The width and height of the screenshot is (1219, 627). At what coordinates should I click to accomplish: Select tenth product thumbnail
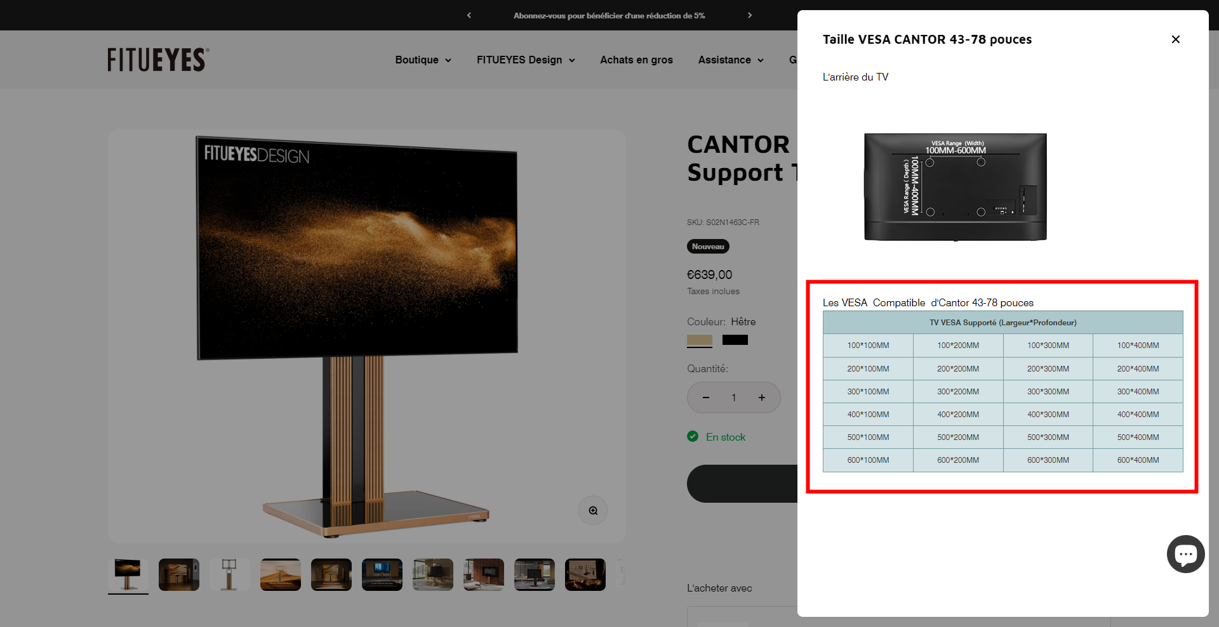click(585, 574)
